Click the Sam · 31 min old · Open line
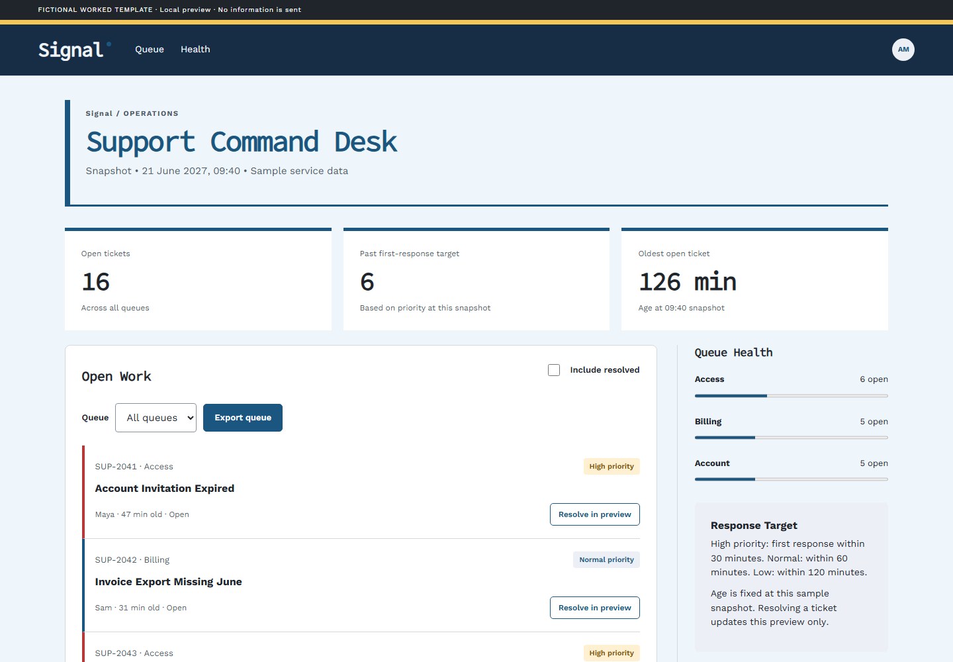The image size is (953, 662). click(x=141, y=608)
